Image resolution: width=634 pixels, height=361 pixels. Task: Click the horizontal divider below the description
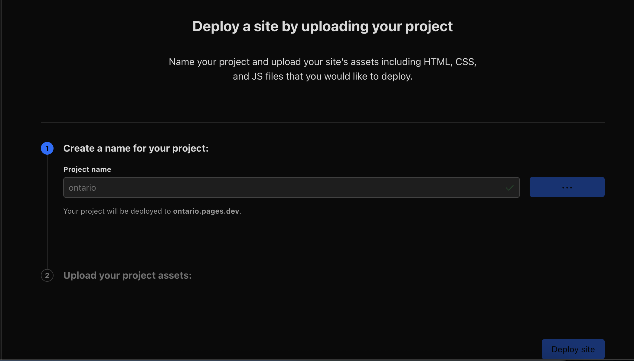[322, 122]
